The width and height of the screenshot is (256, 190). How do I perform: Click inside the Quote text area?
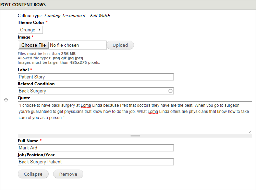point(135,118)
